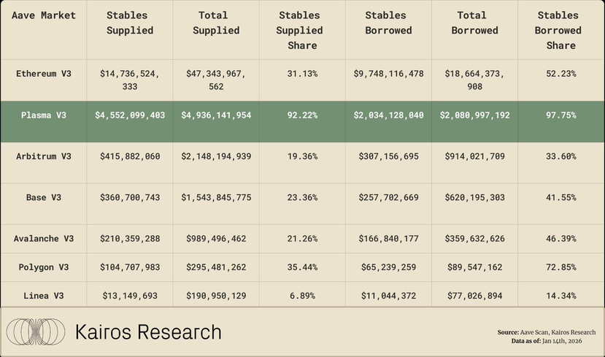605x357 pixels.
Task: Select the Ethereum V3 row label
Action: click(x=44, y=74)
